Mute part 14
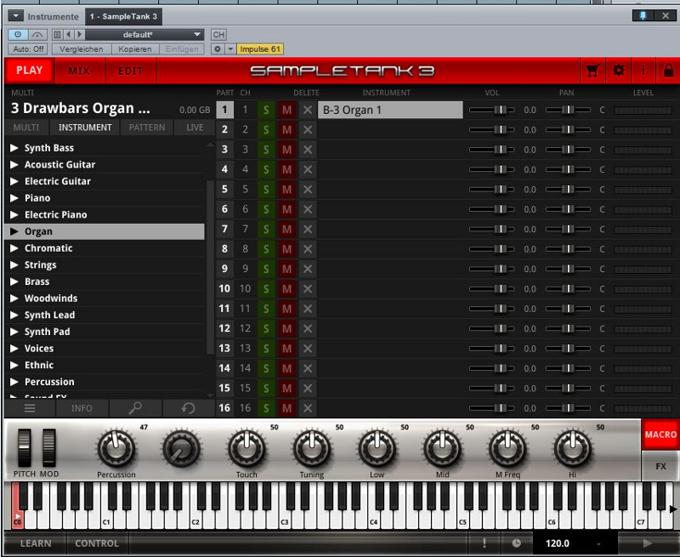680x557 pixels. pos(286,369)
